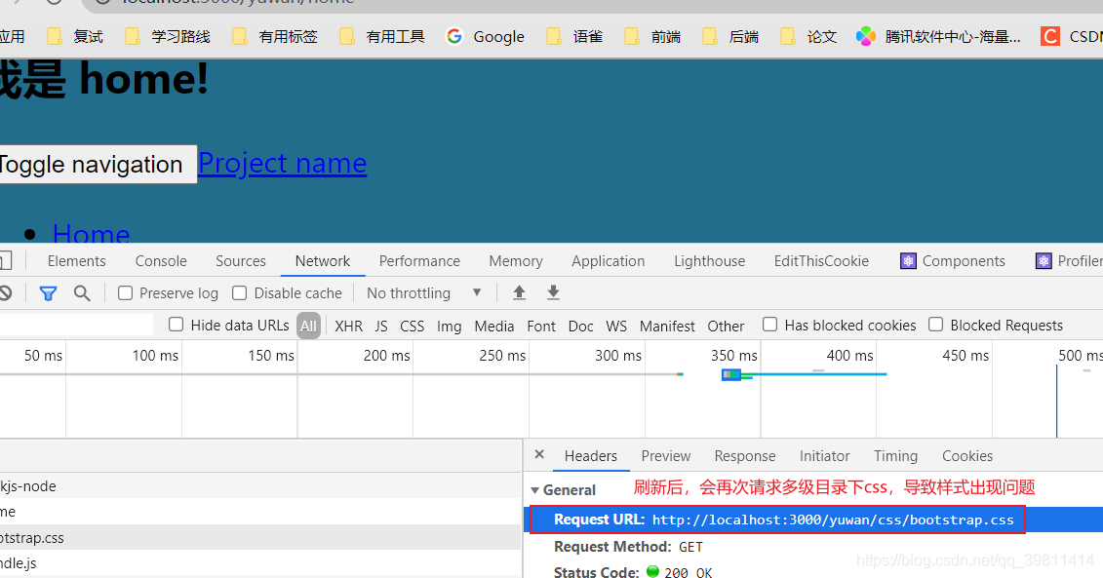Filter requests by Font
The height and width of the screenshot is (578, 1103).
pos(541,326)
